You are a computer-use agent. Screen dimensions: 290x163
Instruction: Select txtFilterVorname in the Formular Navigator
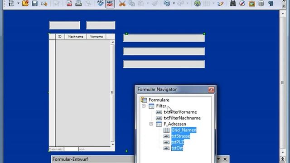180,112
